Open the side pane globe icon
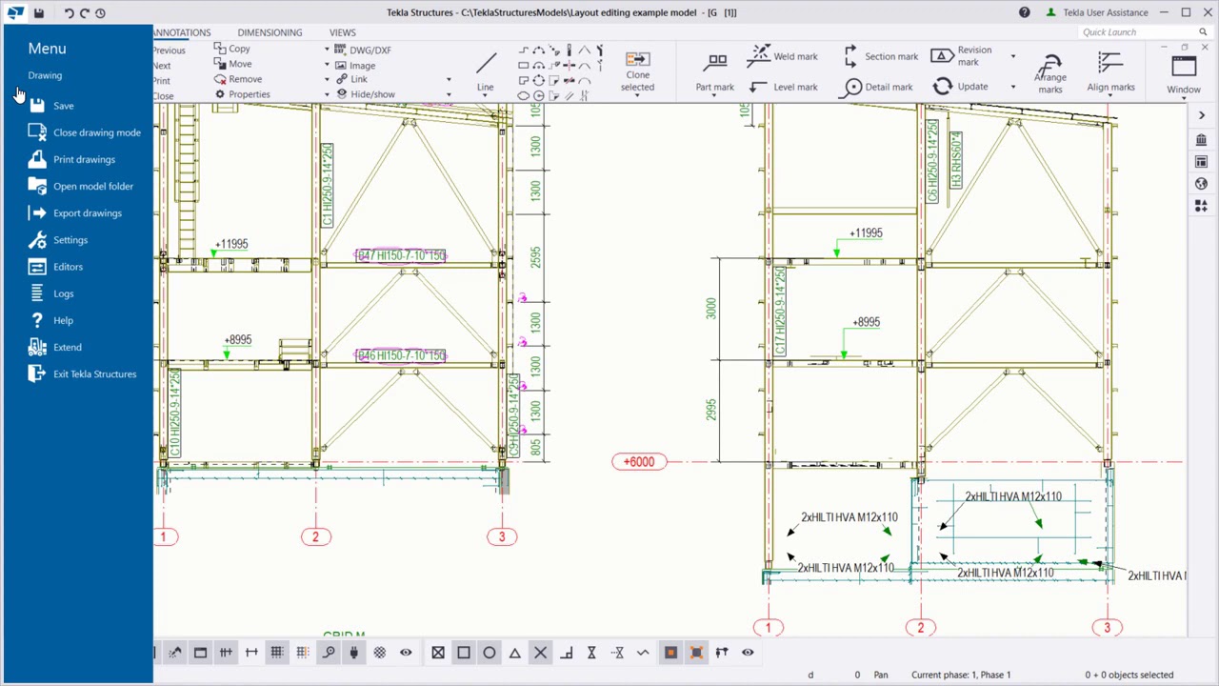 point(1202,184)
